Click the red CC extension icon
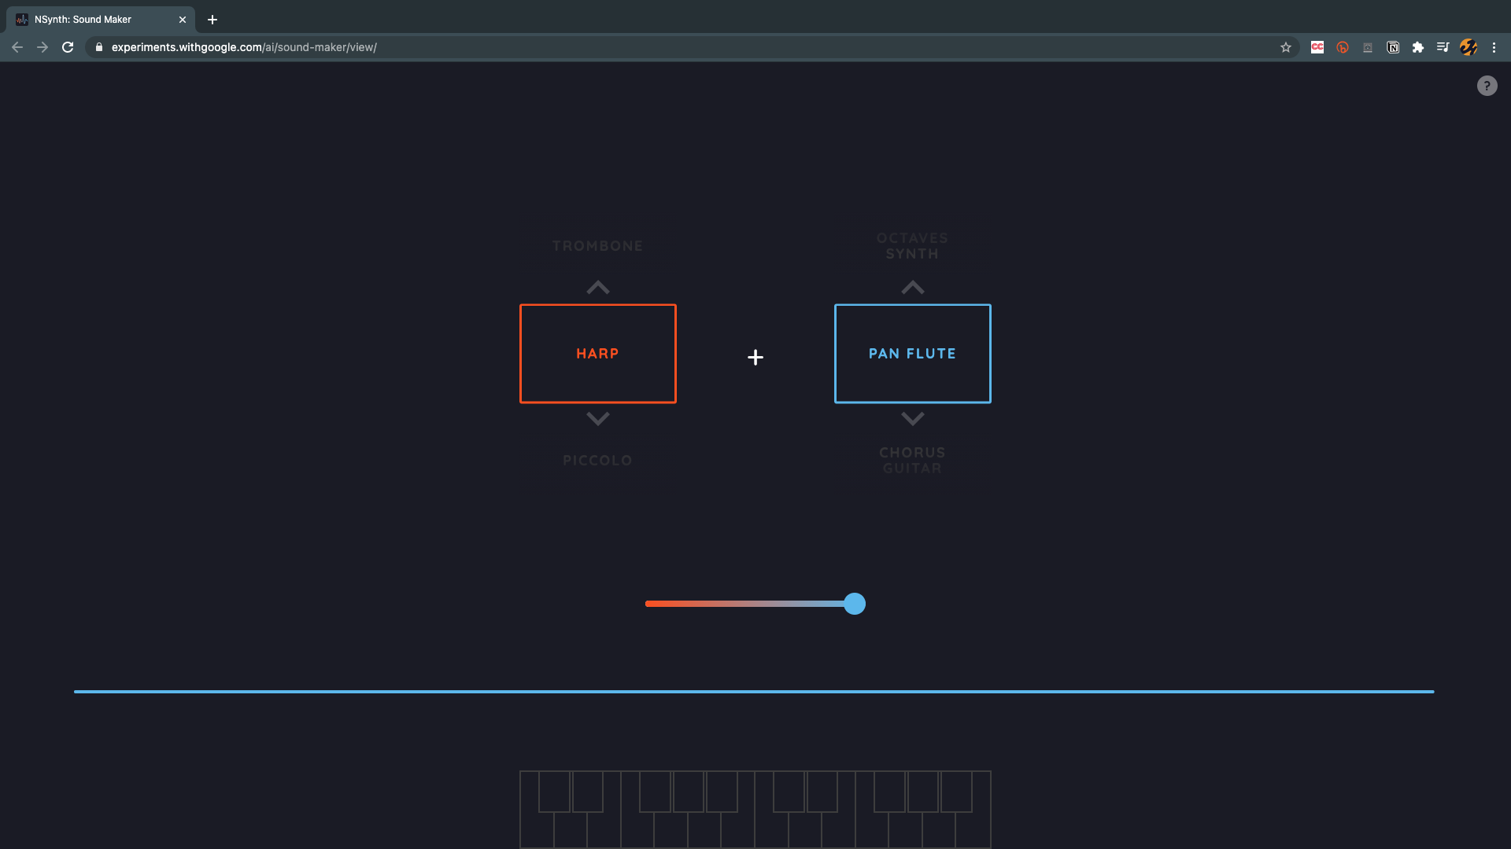Viewport: 1511px width, 849px height. click(1317, 47)
